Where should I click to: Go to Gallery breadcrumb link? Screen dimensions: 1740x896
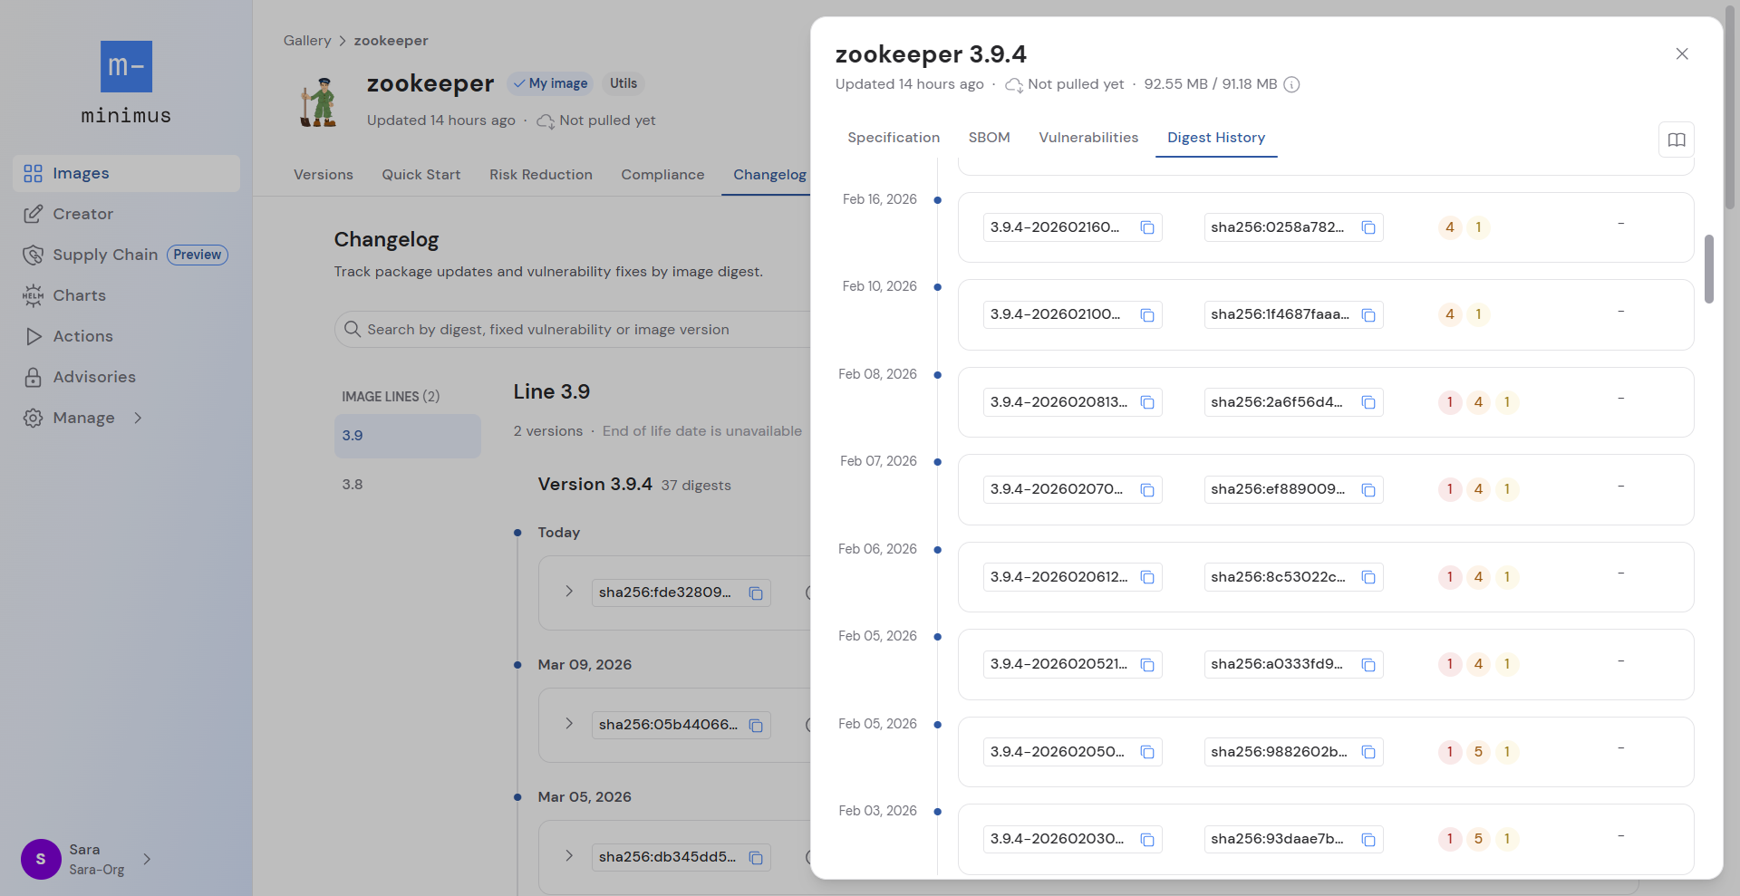307,41
